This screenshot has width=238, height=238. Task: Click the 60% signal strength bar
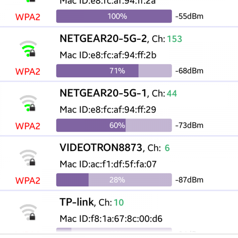coord(114,125)
